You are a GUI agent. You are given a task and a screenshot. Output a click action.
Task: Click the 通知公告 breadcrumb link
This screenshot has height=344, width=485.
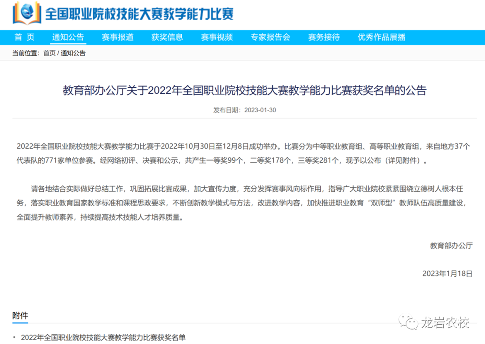(73, 53)
